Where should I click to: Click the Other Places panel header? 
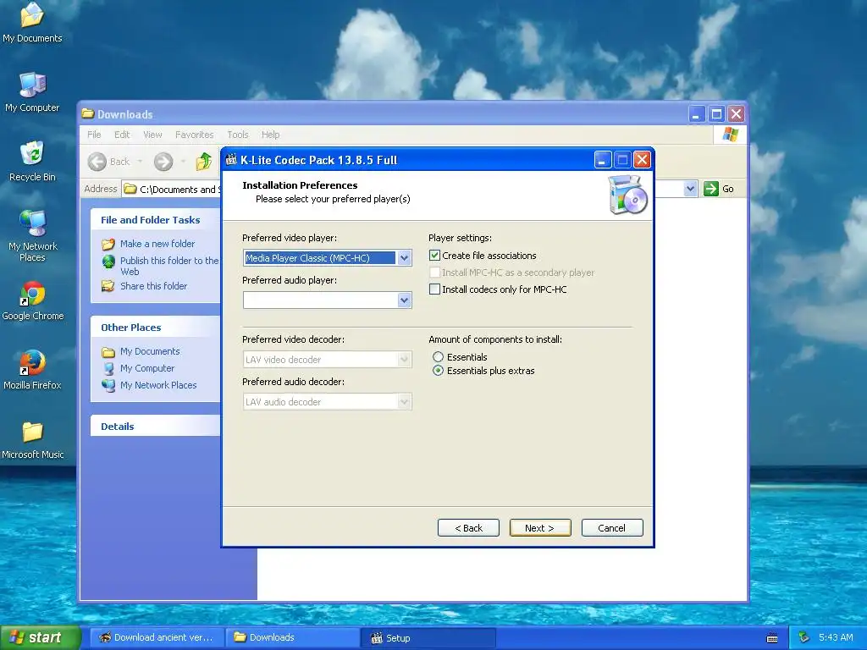coord(156,328)
